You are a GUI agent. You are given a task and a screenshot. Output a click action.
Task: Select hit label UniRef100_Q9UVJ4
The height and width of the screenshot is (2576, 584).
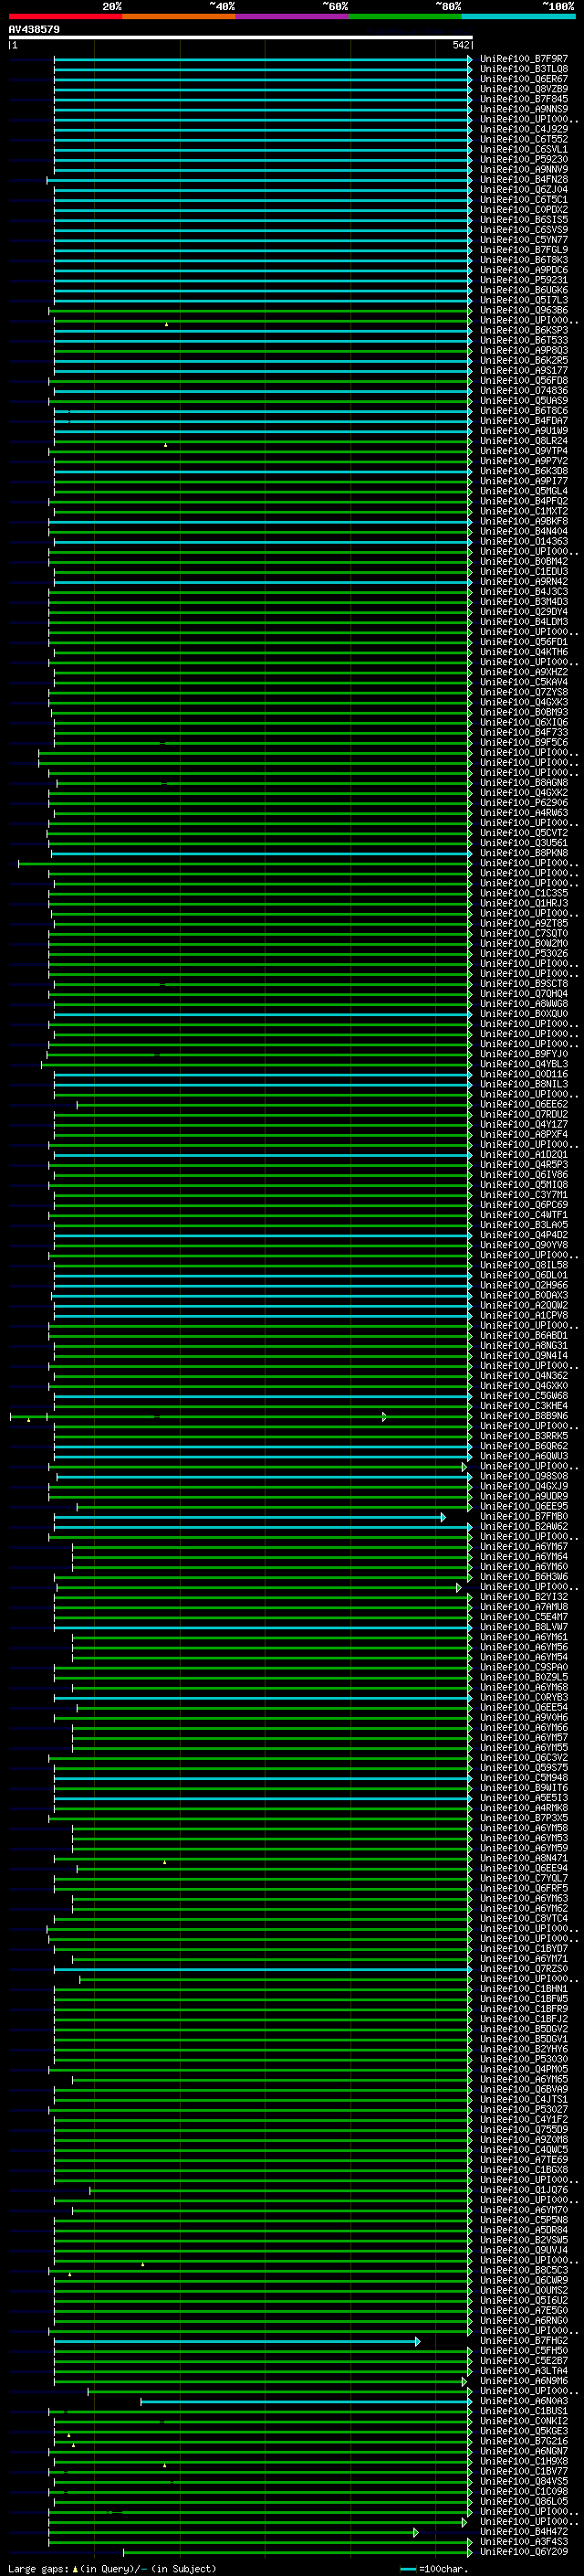[x=524, y=2250]
